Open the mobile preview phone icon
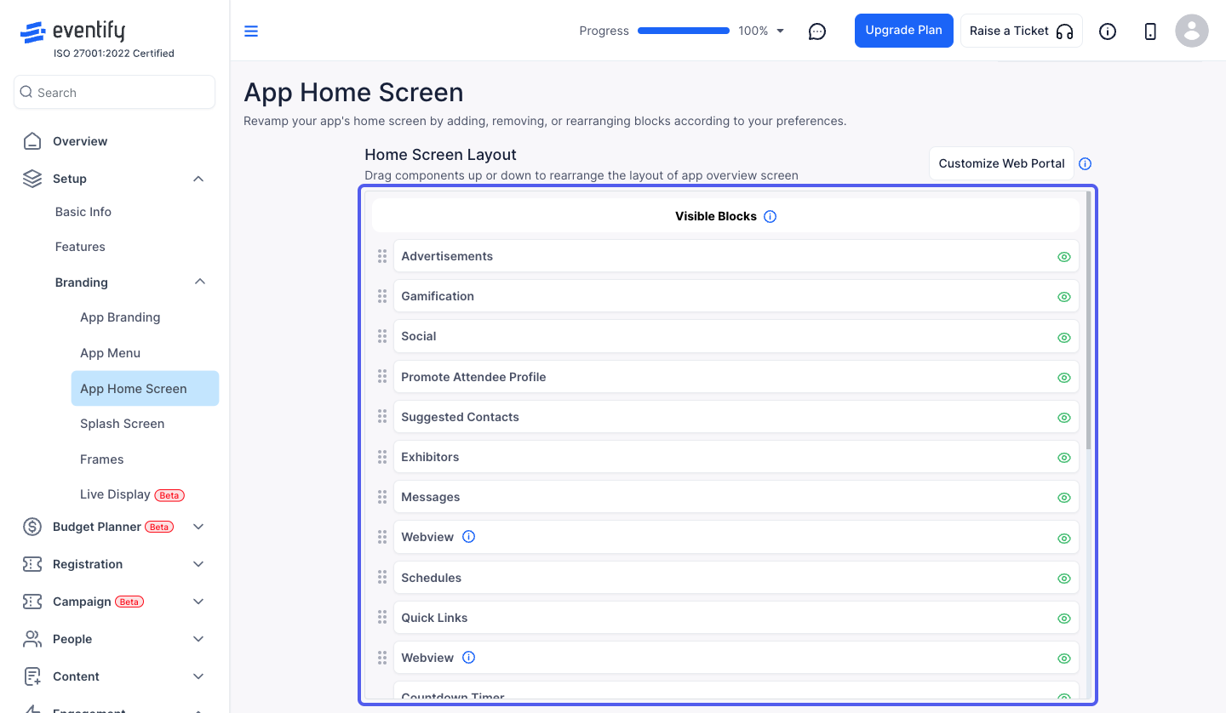Viewport: 1226px width, 713px height. click(1150, 31)
